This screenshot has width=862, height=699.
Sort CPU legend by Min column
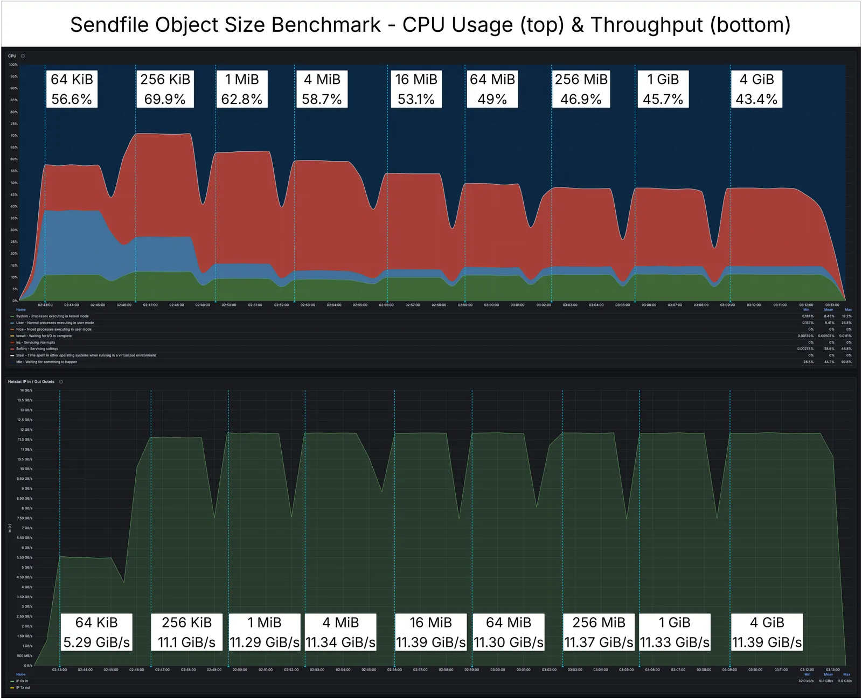pyautogui.click(x=807, y=310)
